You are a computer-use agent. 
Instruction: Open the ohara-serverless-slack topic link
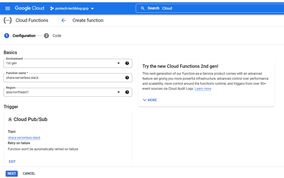click(24, 138)
